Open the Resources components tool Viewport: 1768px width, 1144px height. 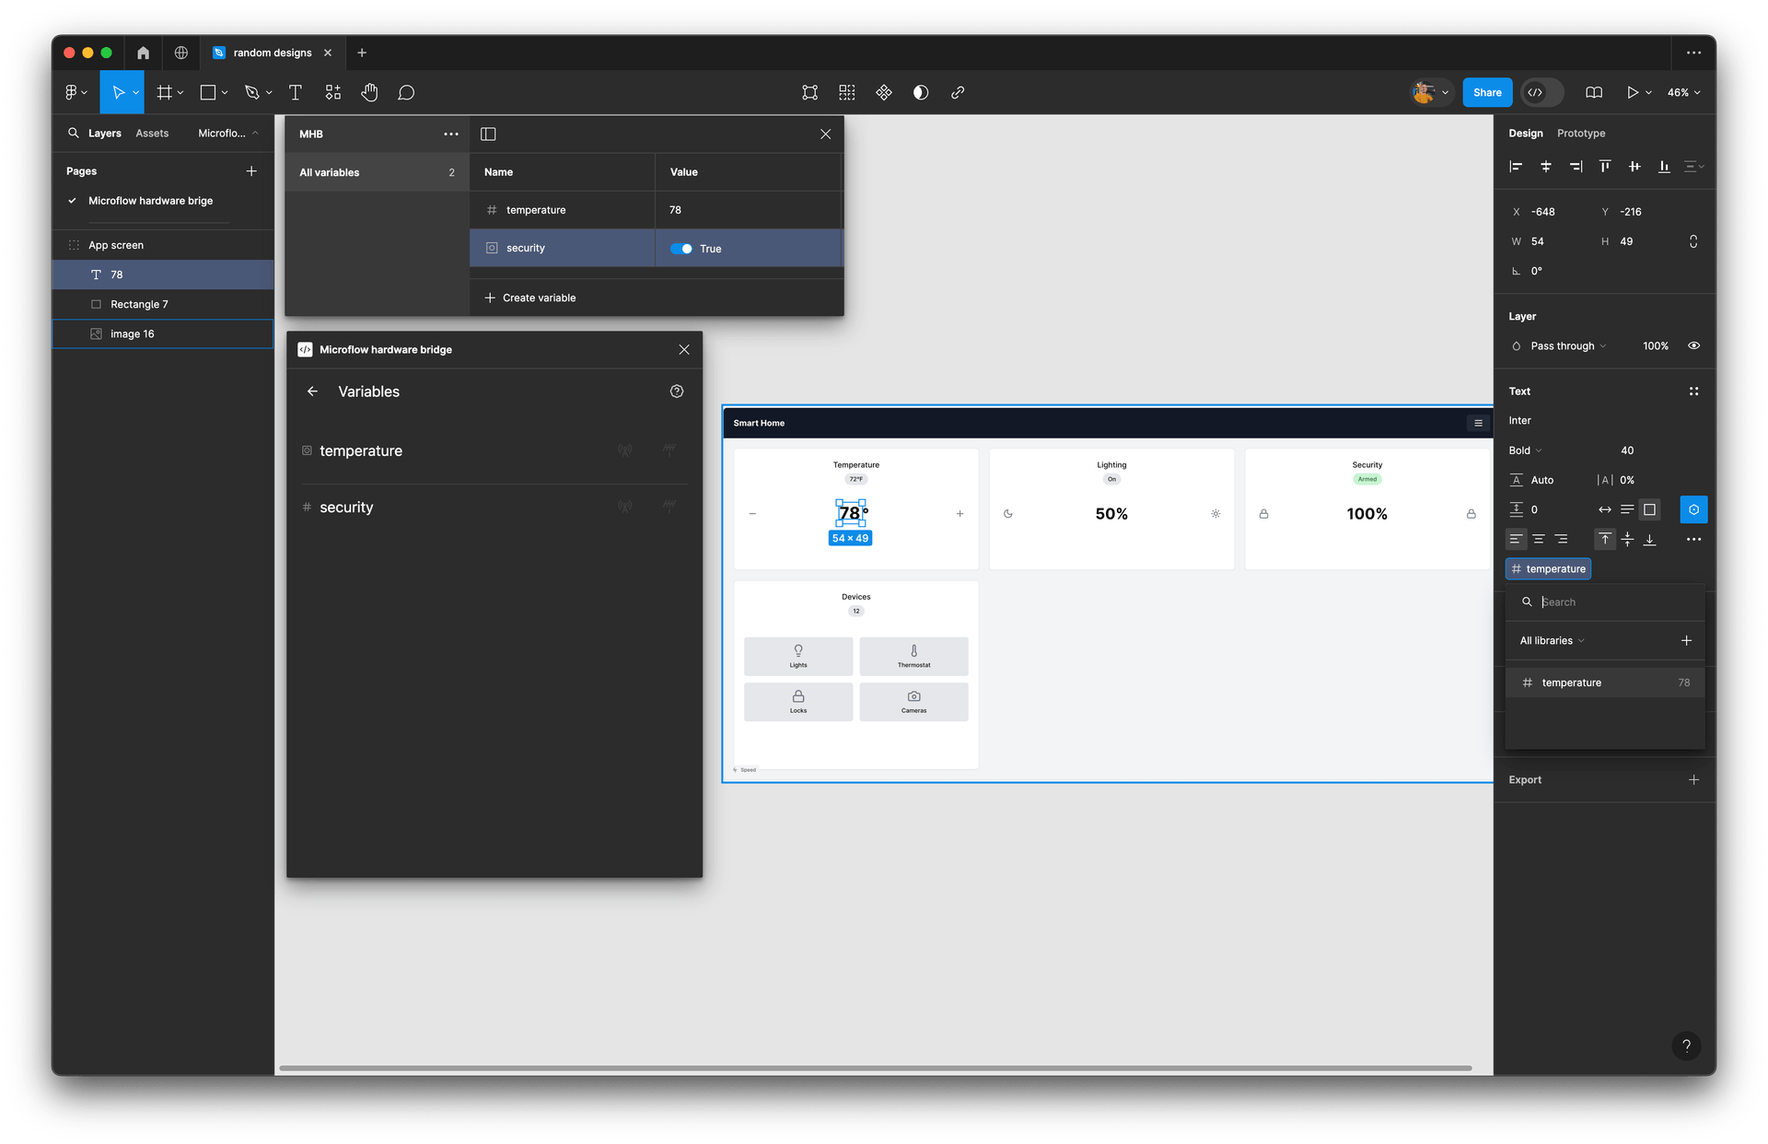(x=332, y=92)
